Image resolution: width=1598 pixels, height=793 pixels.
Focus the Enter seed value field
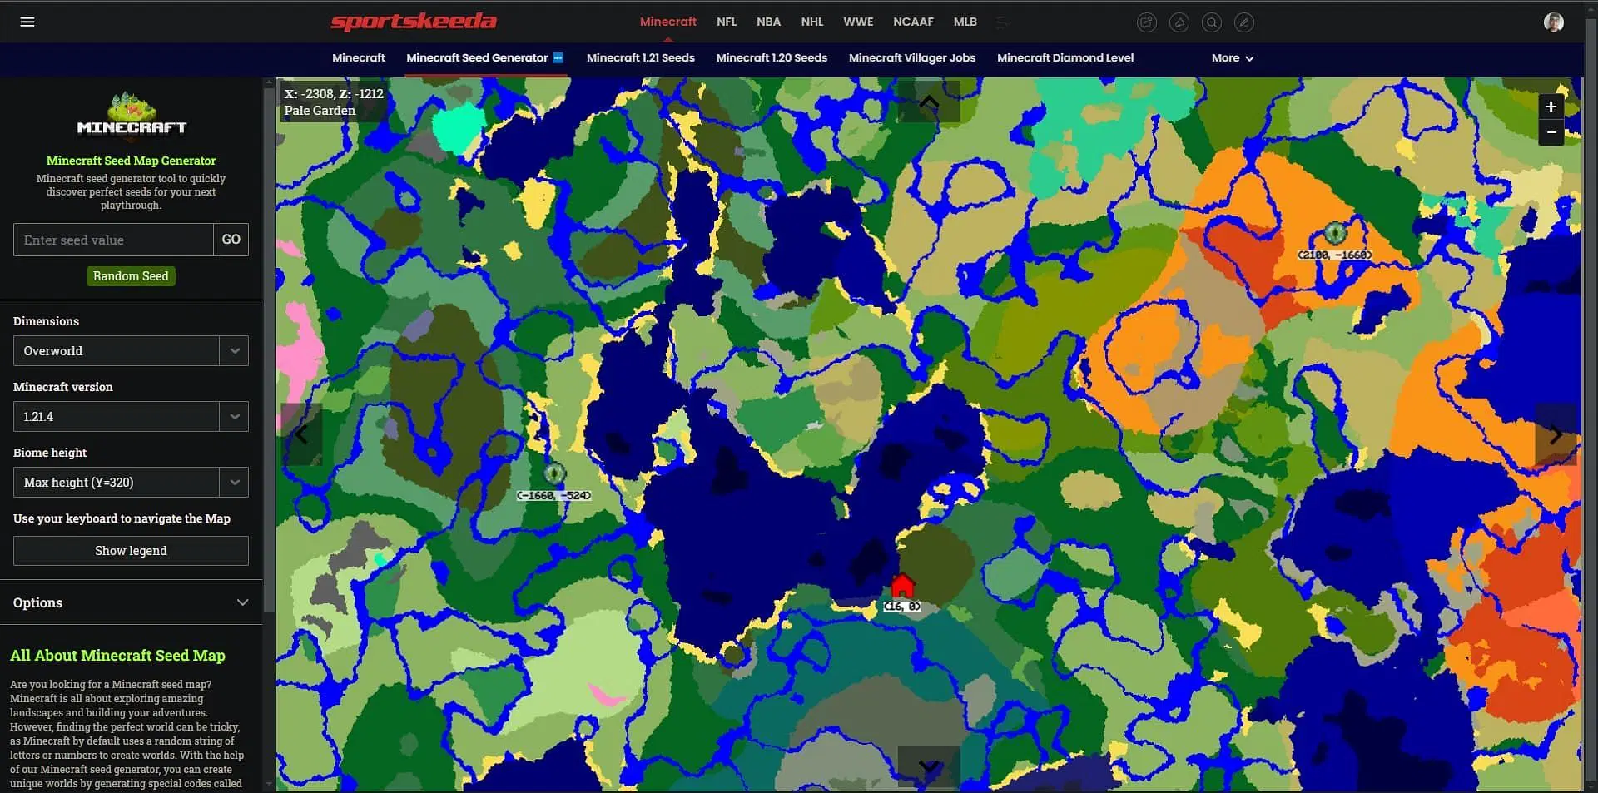113,240
